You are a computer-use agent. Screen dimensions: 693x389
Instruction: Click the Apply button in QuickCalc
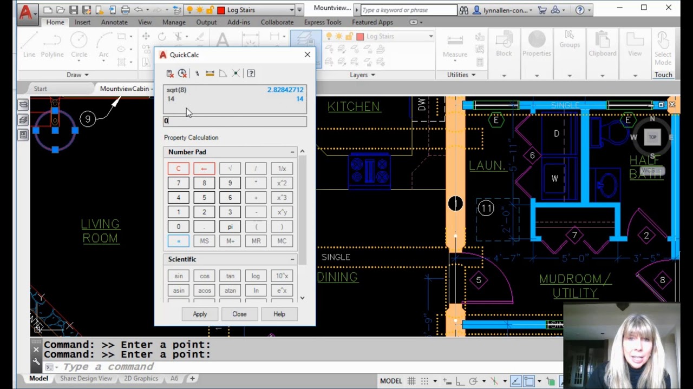(x=200, y=314)
